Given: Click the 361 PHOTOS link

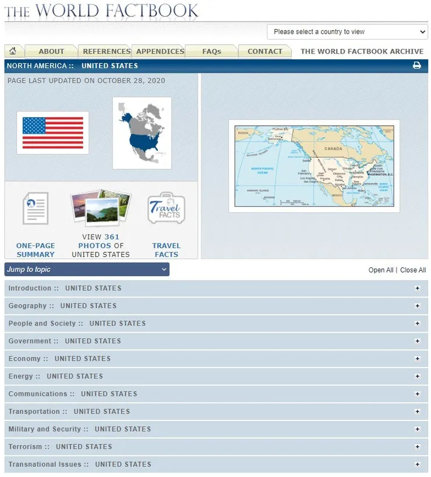Looking at the screenshot, I should coord(99,241).
